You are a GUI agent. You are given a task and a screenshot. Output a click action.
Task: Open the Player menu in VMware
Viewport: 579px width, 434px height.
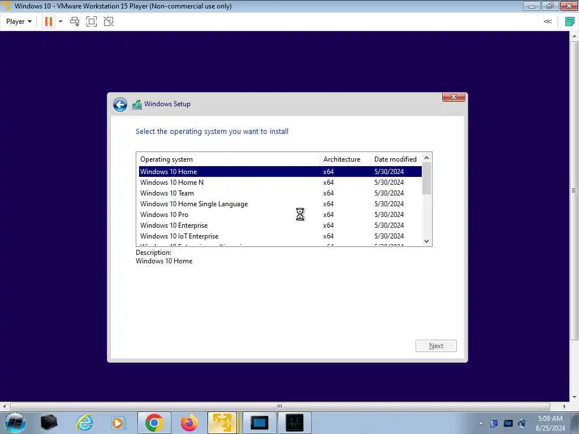(19, 21)
